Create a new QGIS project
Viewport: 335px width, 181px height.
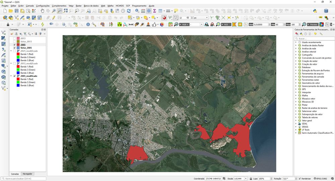pyautogui.click(x=5, y=11)
